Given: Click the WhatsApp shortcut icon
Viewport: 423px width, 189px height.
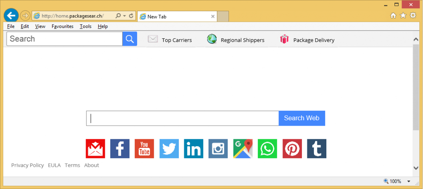Looking at the screenshot, I should tap(267, 149).
